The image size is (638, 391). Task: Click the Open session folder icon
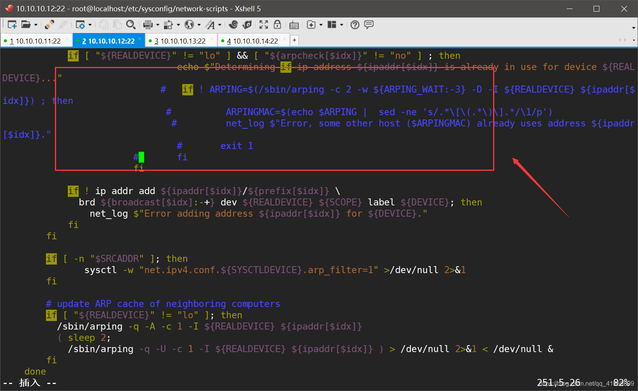pos(26,25)
